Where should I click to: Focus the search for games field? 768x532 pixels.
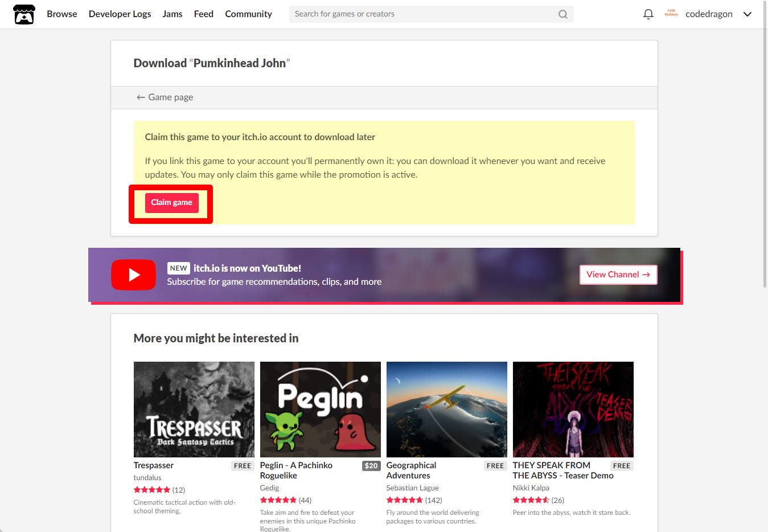(431, 14)
